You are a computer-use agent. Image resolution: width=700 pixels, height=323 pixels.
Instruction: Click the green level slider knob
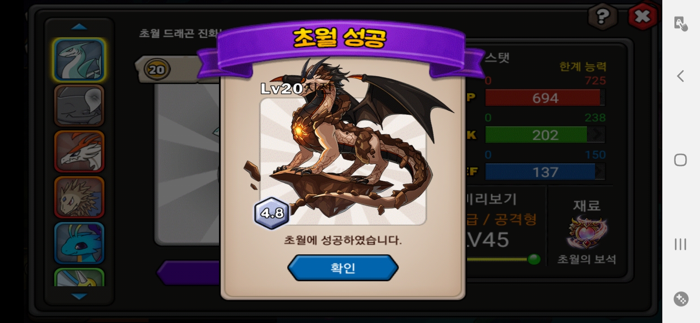(x=534, y=259)
